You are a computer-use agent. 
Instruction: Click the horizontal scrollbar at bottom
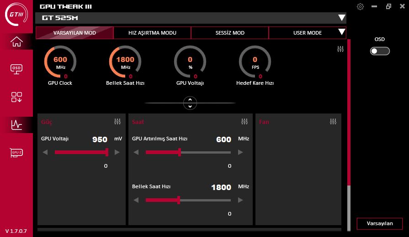189,230
